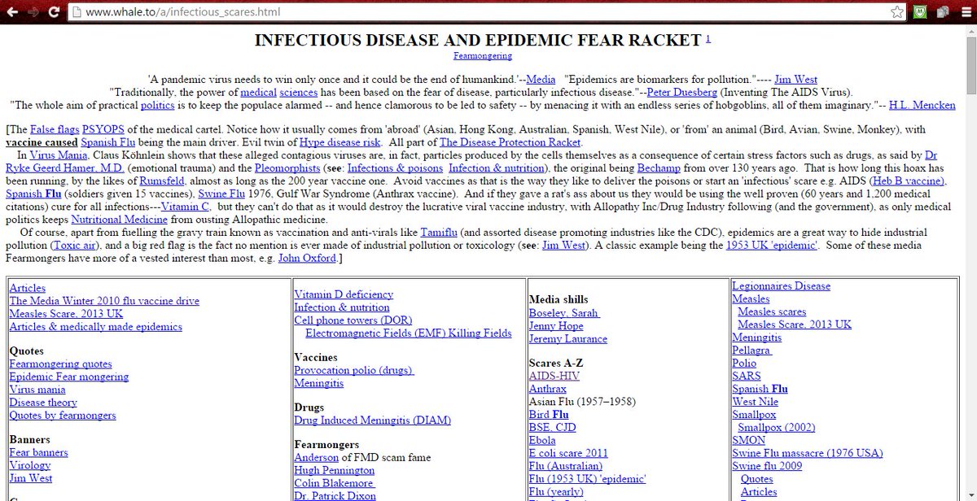Open Provocation polio (drugs) link
The image size is (977, 501).
click(x=354, y=371)
